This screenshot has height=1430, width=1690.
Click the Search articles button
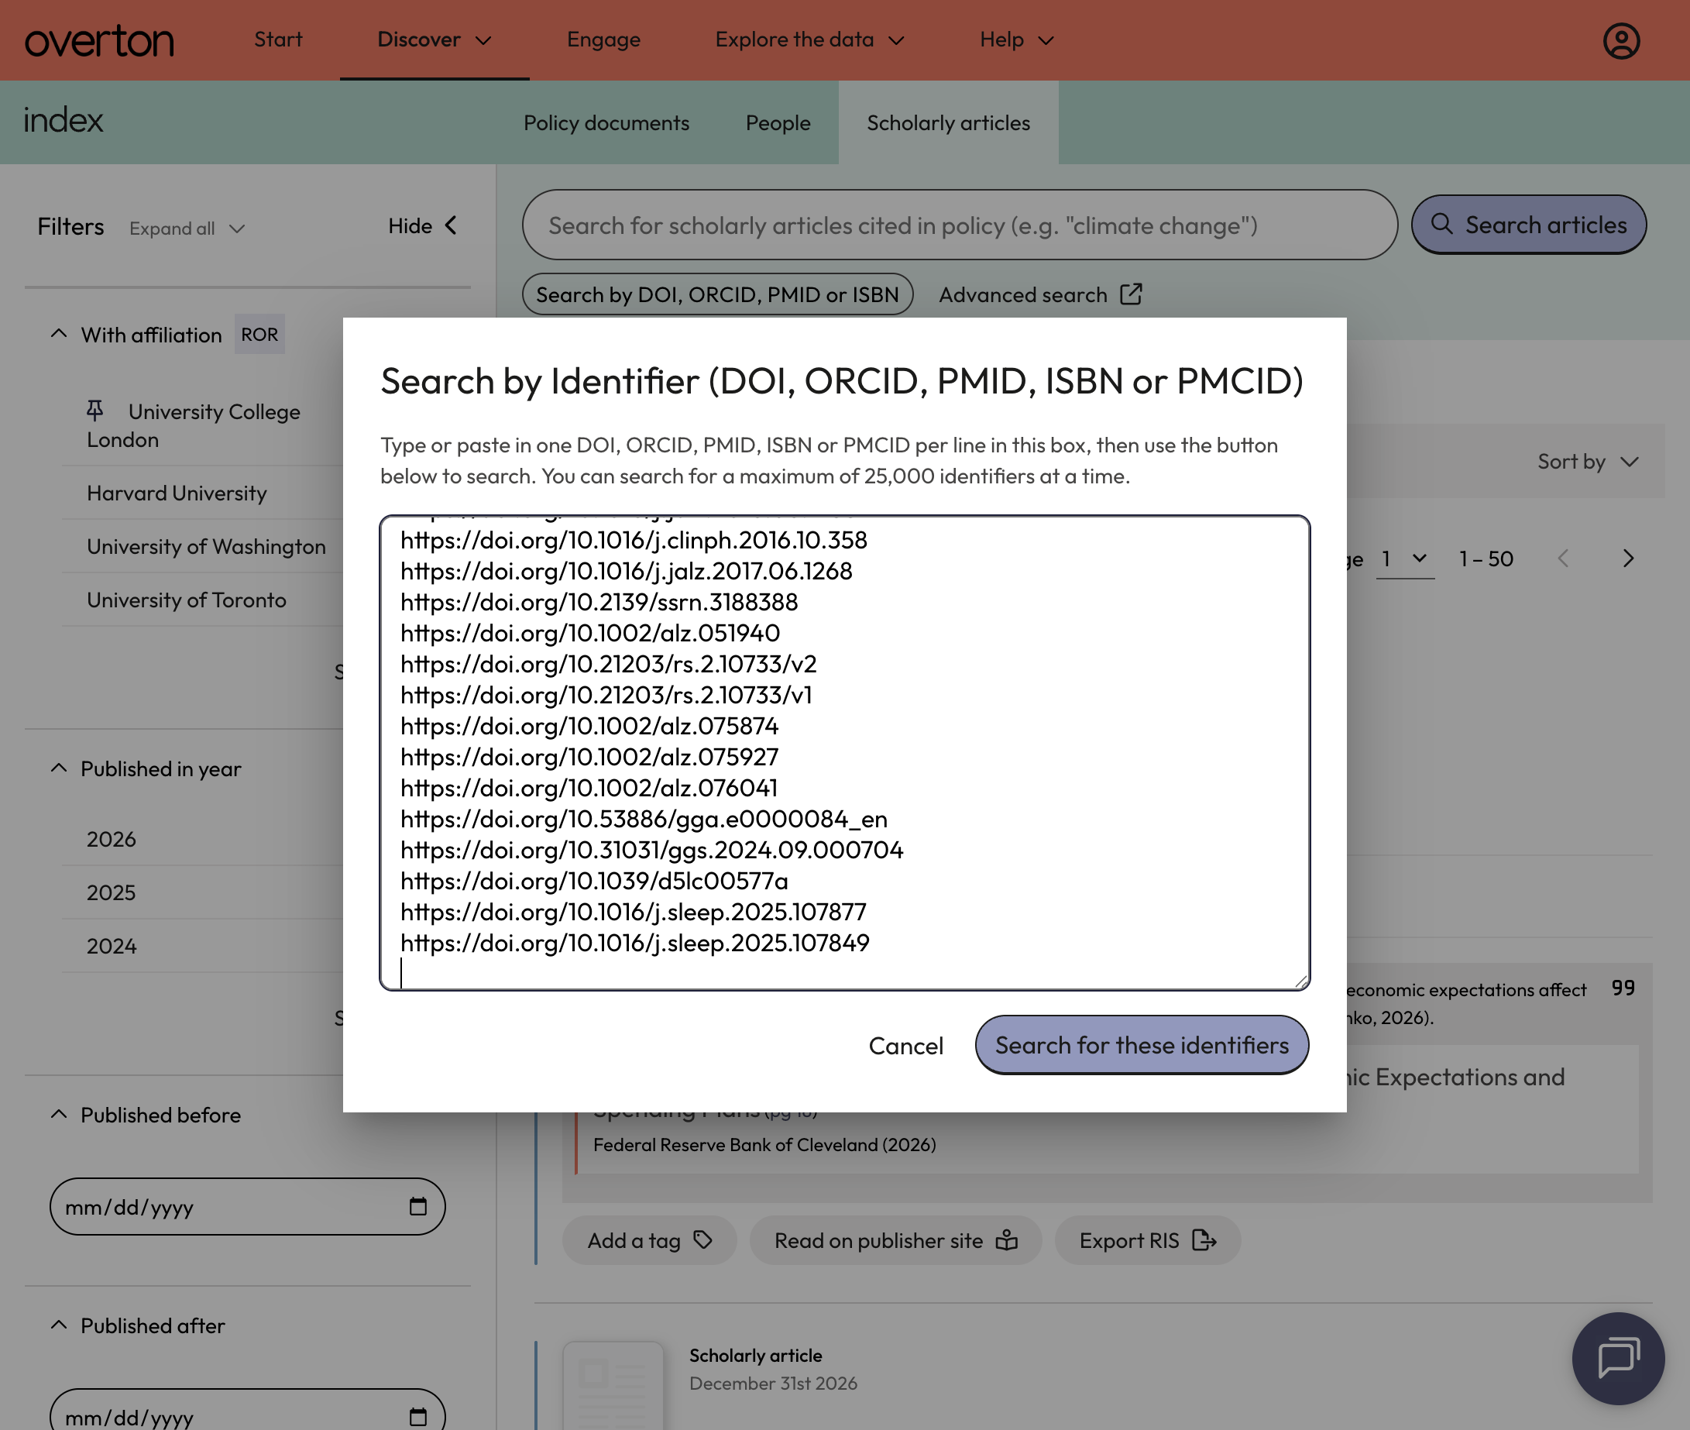[x=1529, y=224]
